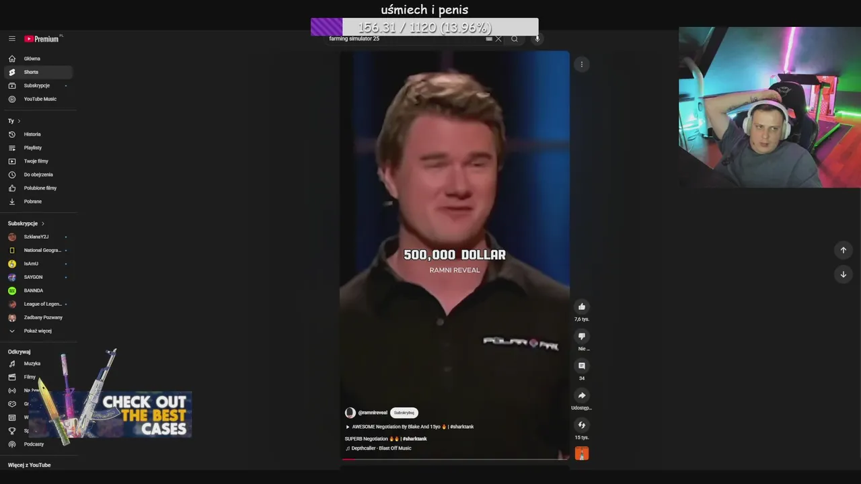The width and height of the screenshot is (861, 484).
Task: Open the AWESOME Negotiation source video link
Action: click(409, 427)
